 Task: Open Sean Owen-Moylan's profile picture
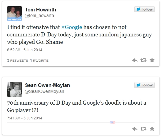14,89
